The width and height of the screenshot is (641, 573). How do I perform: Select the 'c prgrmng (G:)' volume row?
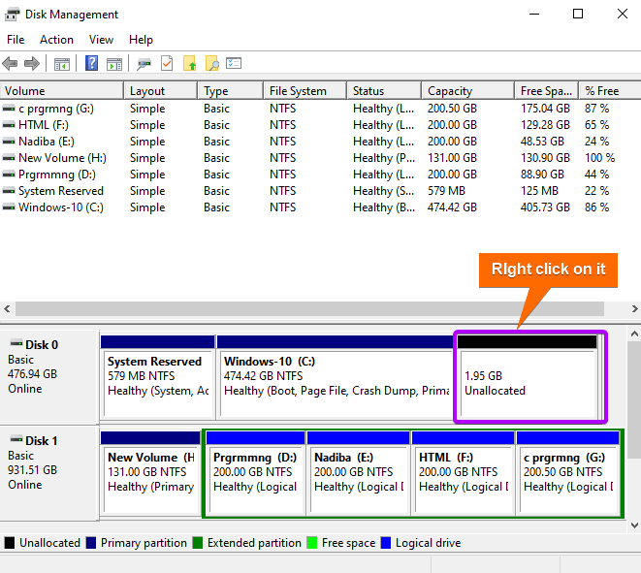(x=320, y=109)
